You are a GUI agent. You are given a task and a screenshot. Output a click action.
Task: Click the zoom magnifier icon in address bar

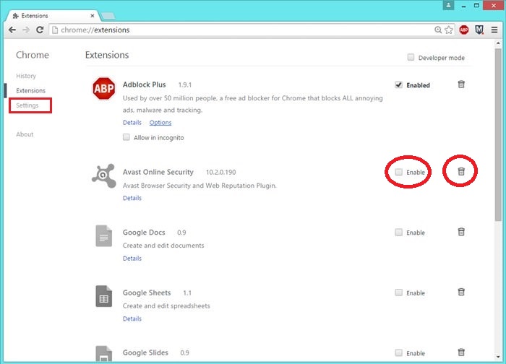[437, 30]
